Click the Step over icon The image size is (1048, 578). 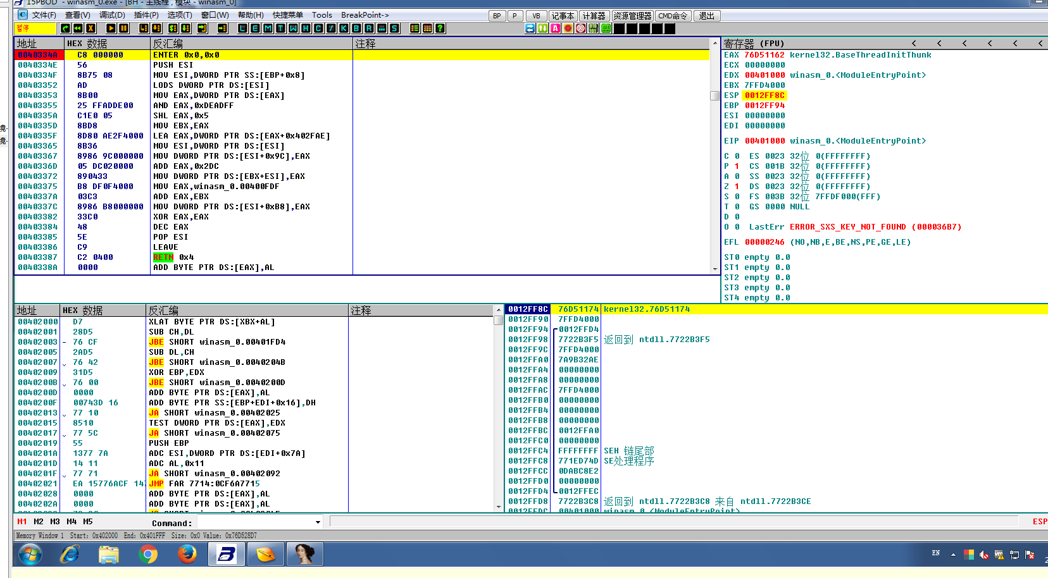tap(156, 28)
